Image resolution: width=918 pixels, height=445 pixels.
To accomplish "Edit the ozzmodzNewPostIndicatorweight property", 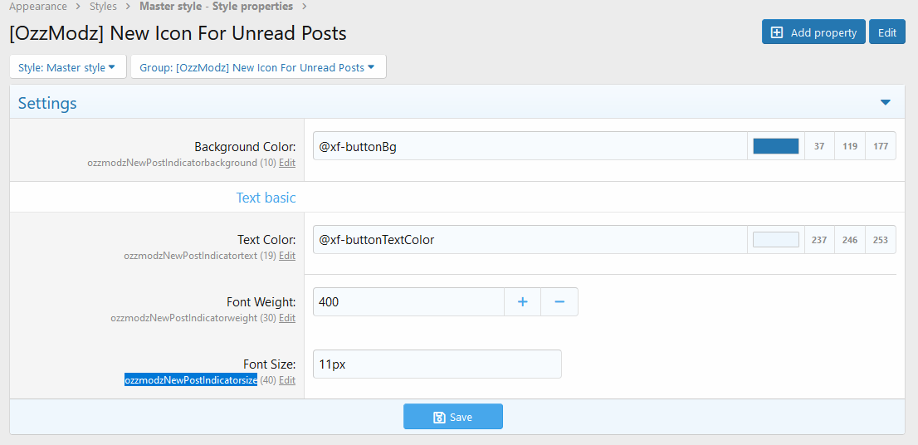I will click(x=287, y=318).
